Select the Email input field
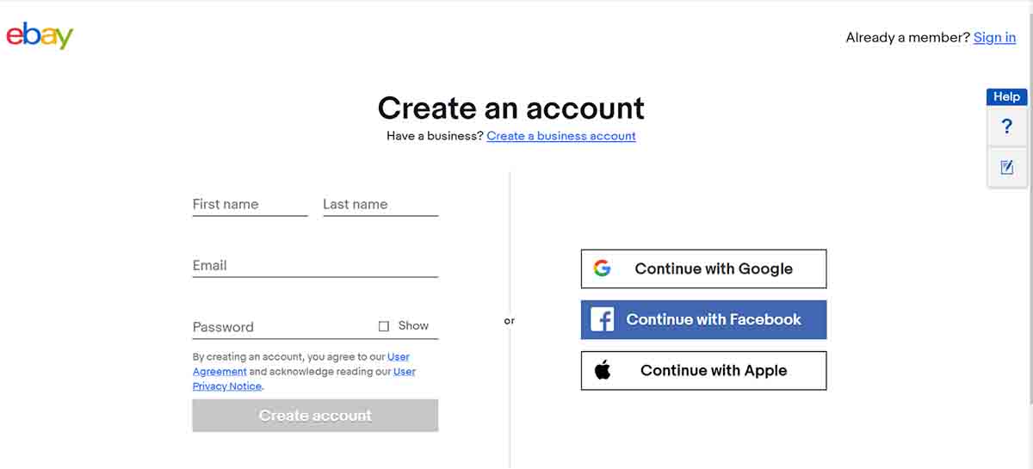 pos(315,266)
